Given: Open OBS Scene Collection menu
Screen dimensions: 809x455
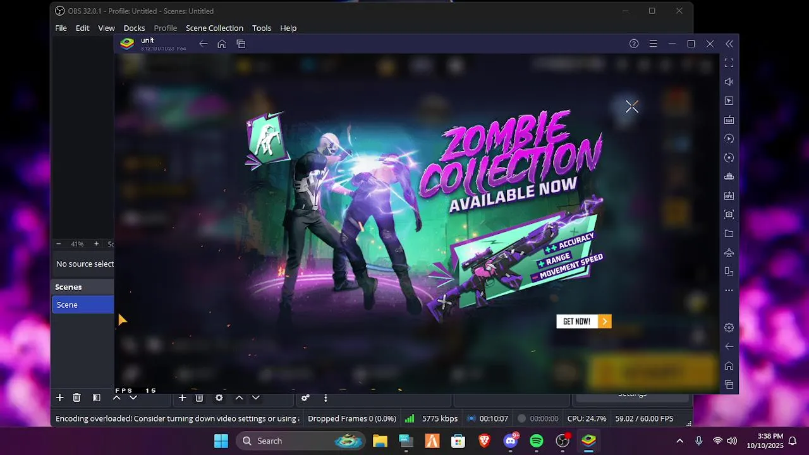Looking at the screenshot, I should 214,28.
